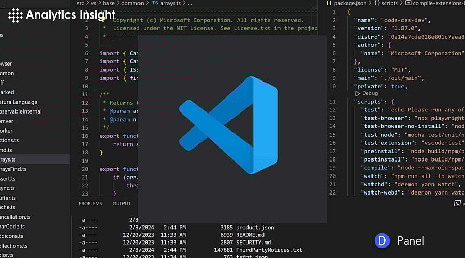Image resolution: width=465 pixels, height=258 pixels.
Task: Open arraysFind.ts in the file explorer
Action: click(x=13, y=169)
